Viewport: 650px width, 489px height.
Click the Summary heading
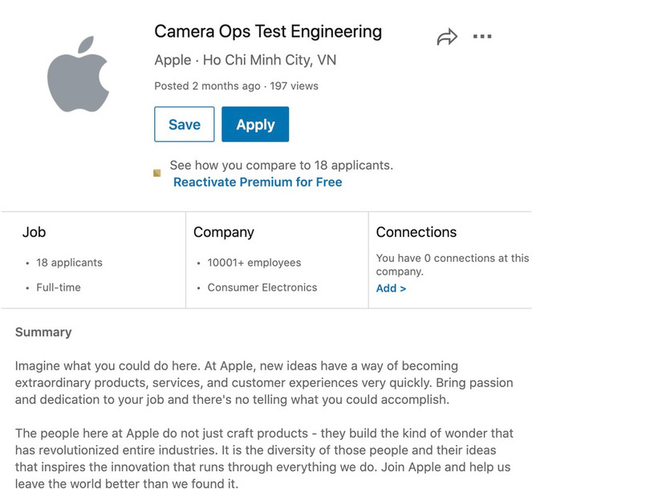(x=43, y=332)
